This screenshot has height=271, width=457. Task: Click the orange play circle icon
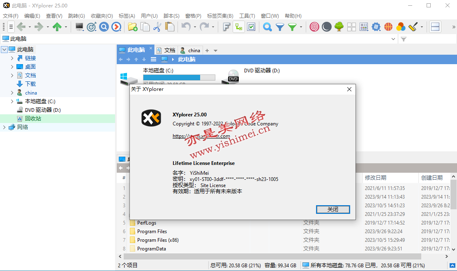[x=116, y=27]
